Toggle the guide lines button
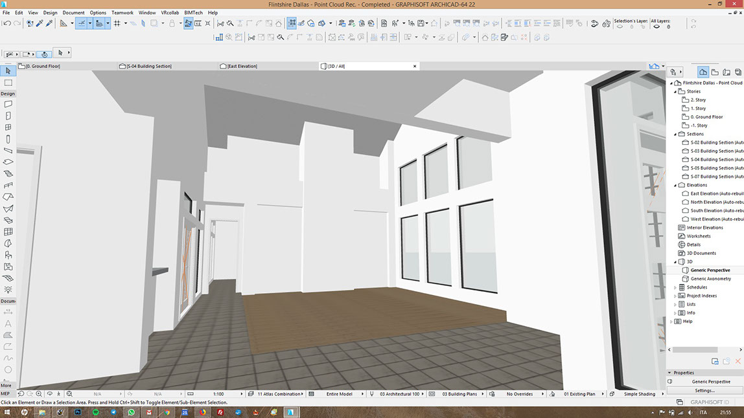 click(82, 23)
